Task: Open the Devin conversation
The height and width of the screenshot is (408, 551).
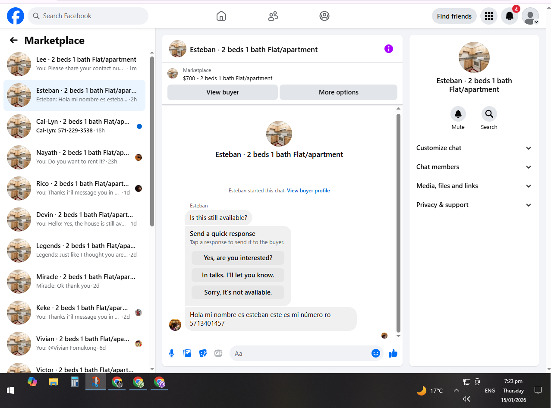Action: [x=74, y=220]
